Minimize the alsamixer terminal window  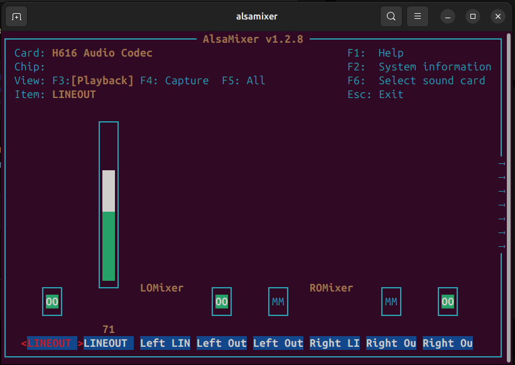coord(448,16)
